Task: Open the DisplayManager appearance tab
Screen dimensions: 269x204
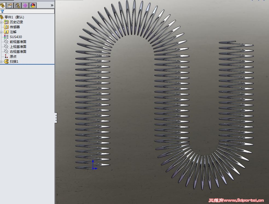Action: [33, 5]
